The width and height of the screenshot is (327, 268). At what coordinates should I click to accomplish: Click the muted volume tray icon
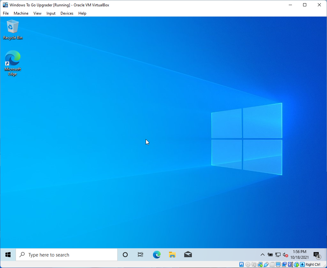coord(285,255)
